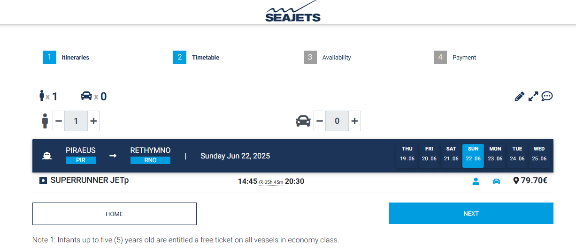Decrease passenger count with minus button
Screen dimensions: 576x248
coord(59,121)
